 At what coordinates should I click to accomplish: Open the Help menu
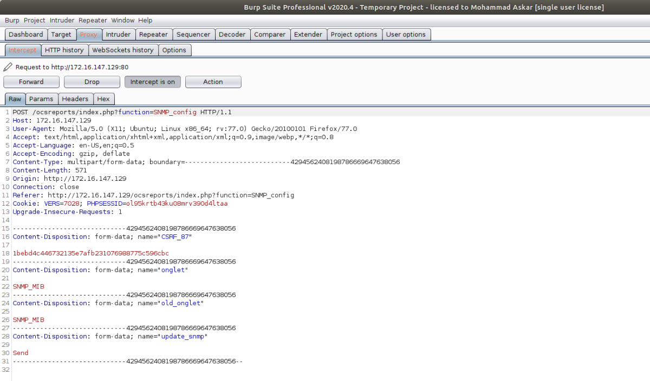tap(145, 20)
